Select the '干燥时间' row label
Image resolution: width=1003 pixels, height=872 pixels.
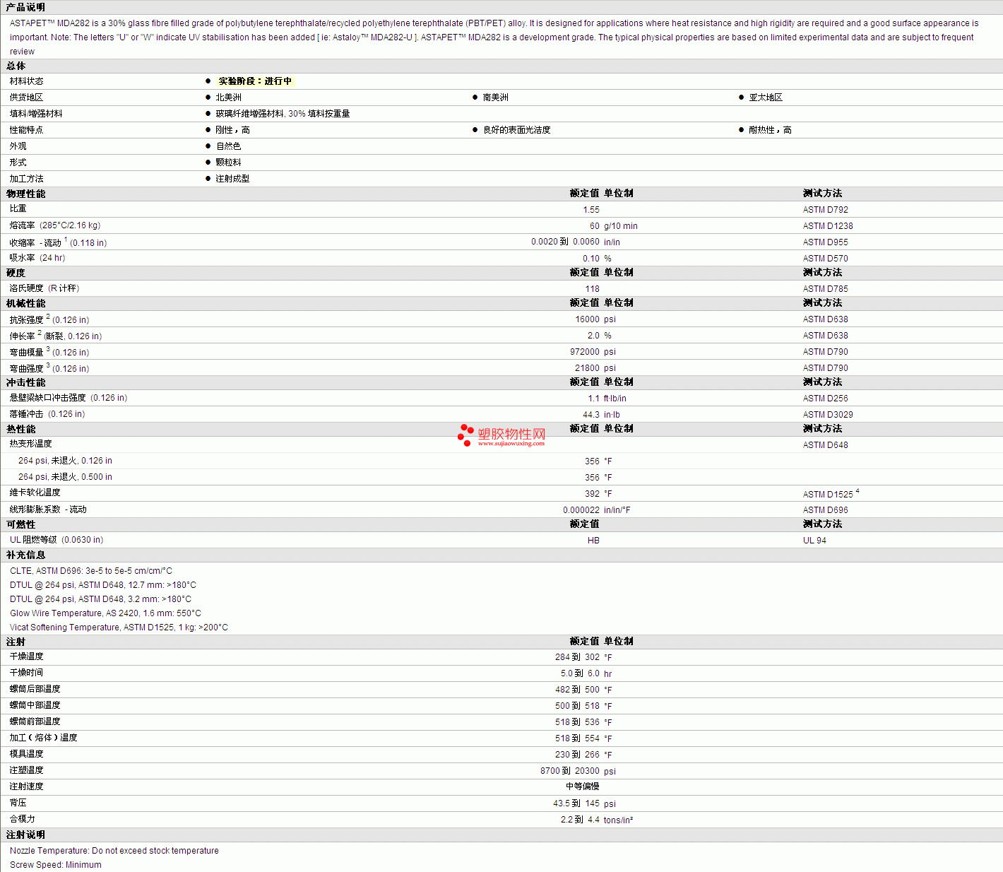[26, 673]
